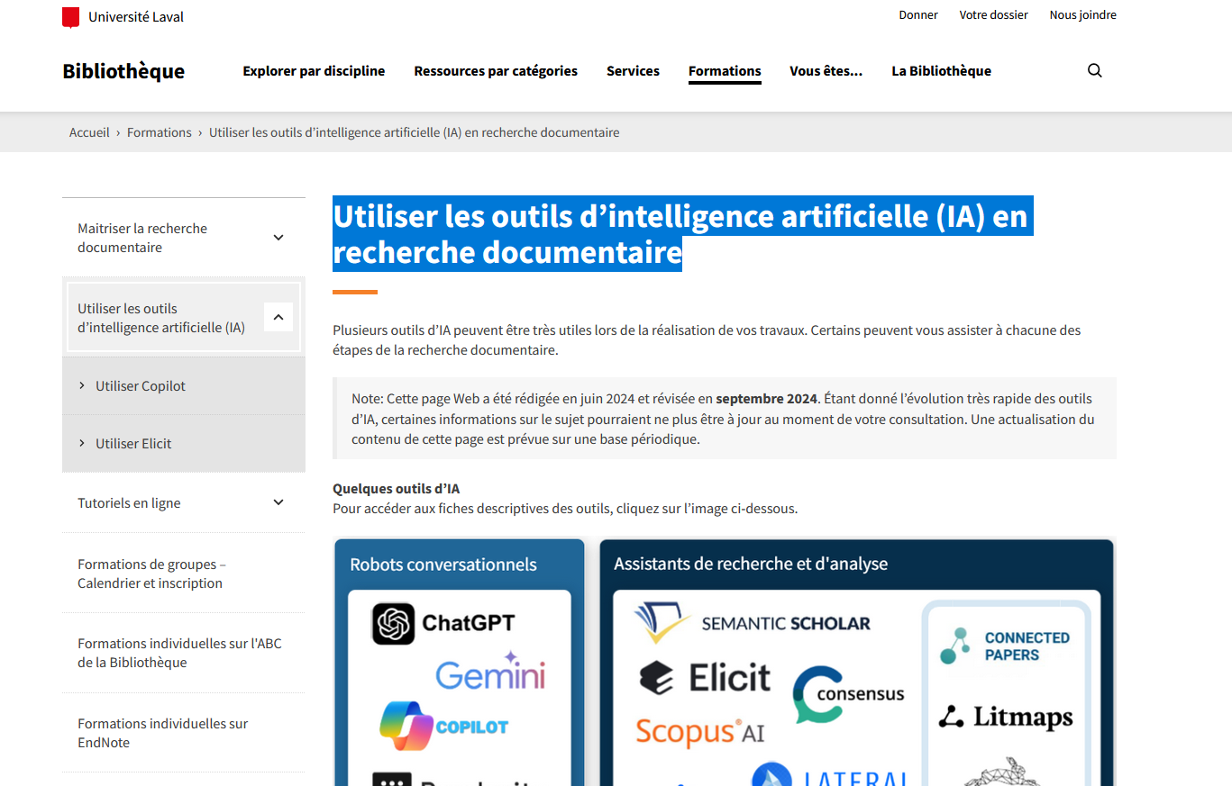This screenshot has height=786, width=1232.
Task: Click the Semantic Scholar logo
Action: (x=752, y=623)
